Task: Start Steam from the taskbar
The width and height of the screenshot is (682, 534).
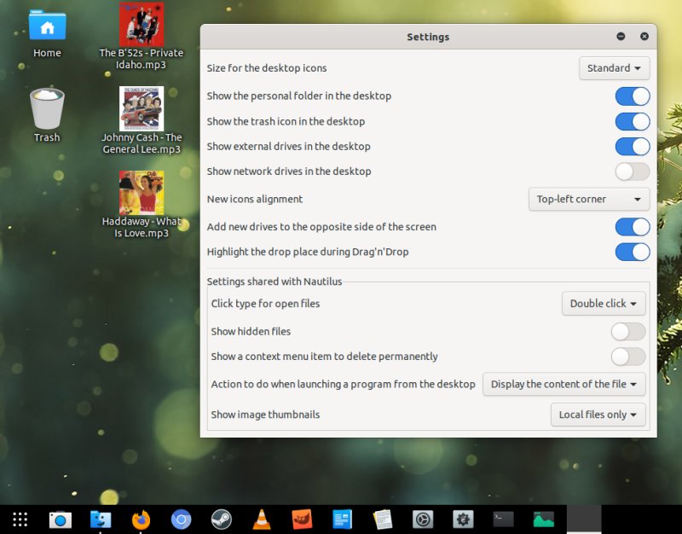Action: (x=221, y=519)
